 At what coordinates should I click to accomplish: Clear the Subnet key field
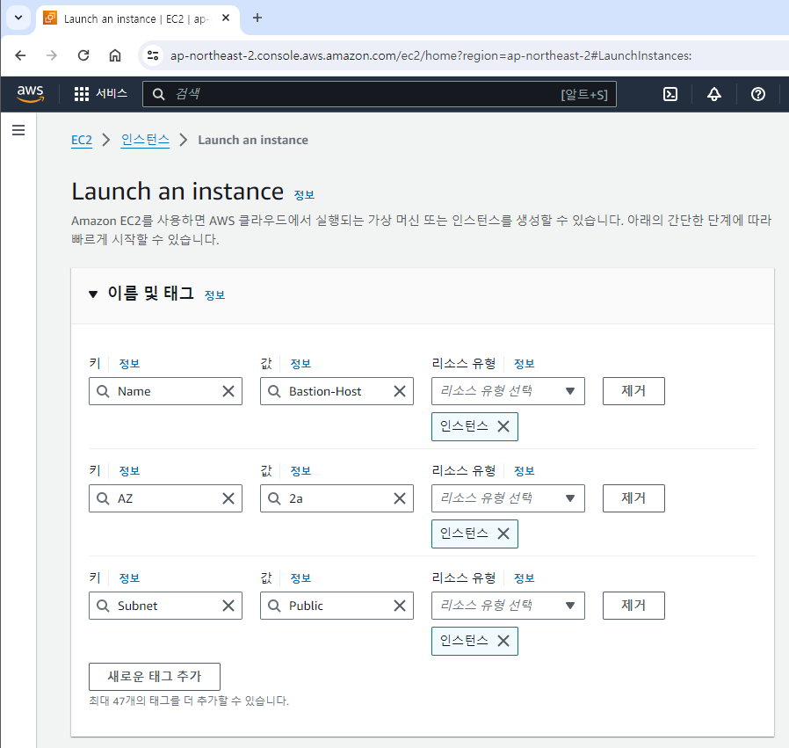coord(228,606)
